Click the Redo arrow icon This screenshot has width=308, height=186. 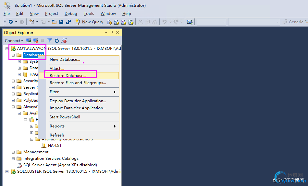[176, 22]
